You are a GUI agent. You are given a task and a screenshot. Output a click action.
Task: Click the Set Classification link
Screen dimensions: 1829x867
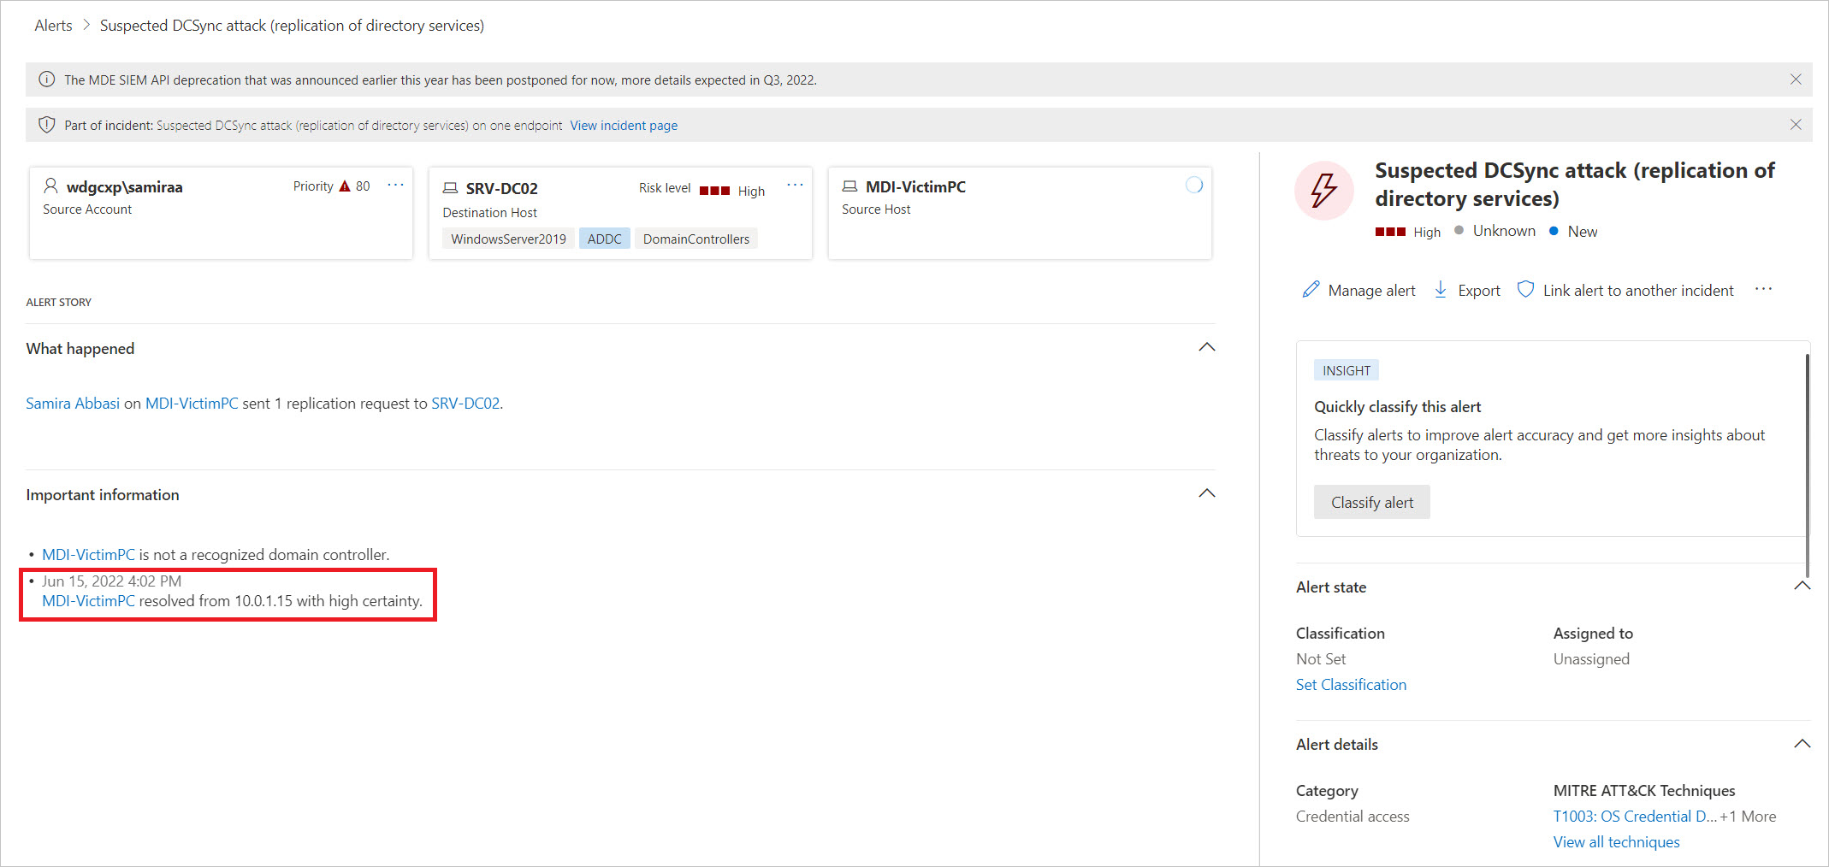click(1351, 685)
